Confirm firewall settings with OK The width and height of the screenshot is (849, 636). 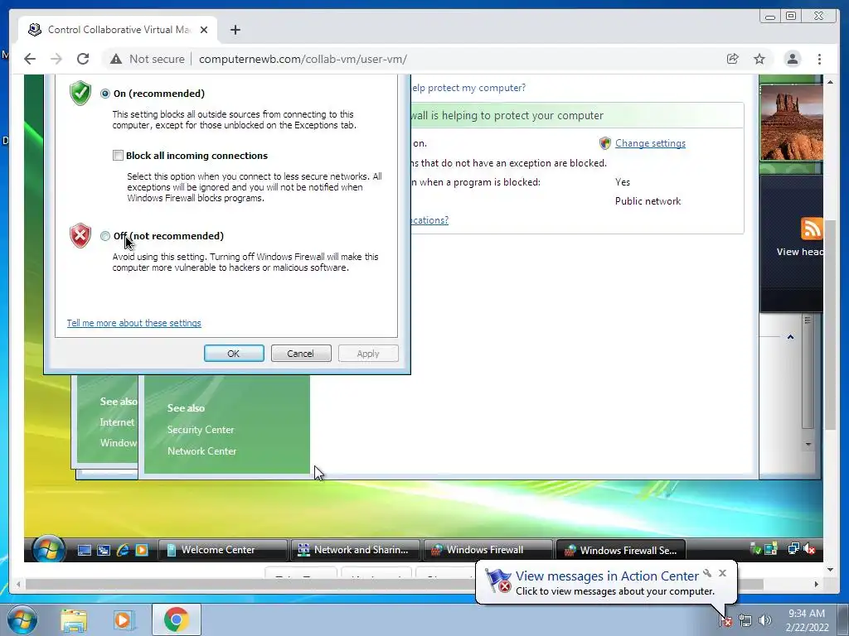pyautogui.click(x=234, y=353)
